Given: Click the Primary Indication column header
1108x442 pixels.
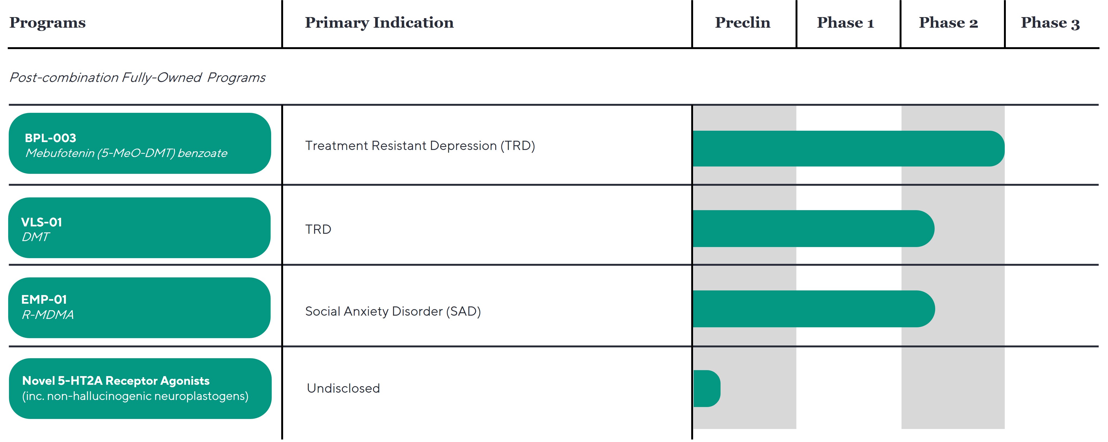Looking at the screenshot, I should click(379, 22).
